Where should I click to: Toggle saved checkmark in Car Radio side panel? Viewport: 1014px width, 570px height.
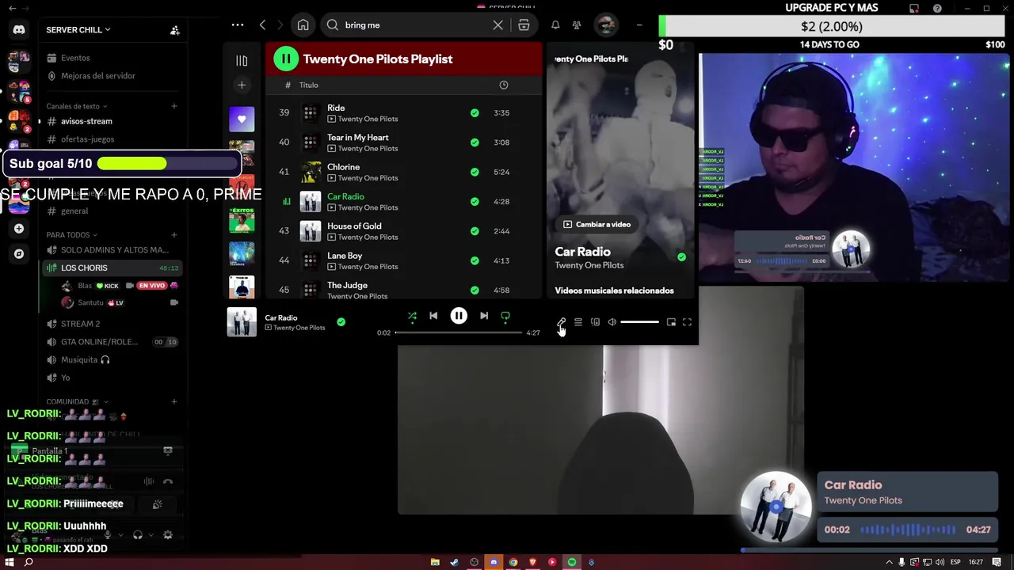pyautogui.click(x=681, y=257)
